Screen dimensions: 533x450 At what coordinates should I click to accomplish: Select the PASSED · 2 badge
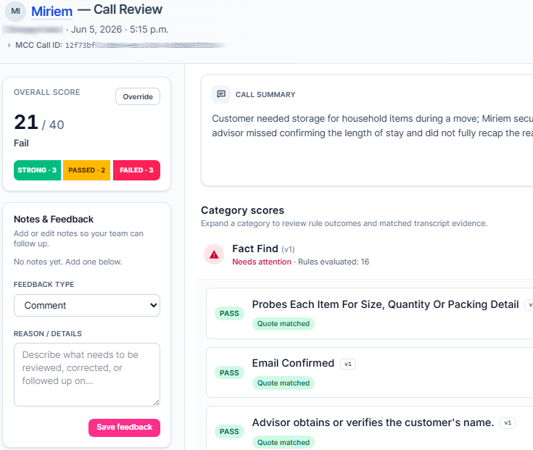(x=87, y=170)
